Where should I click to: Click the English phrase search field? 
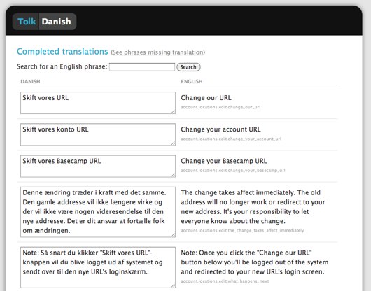pyautogui.click(x=142, y=66)
